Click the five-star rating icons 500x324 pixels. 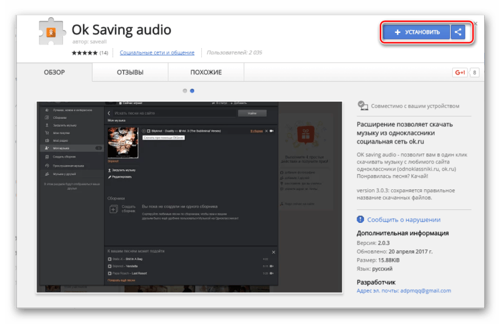84,53
